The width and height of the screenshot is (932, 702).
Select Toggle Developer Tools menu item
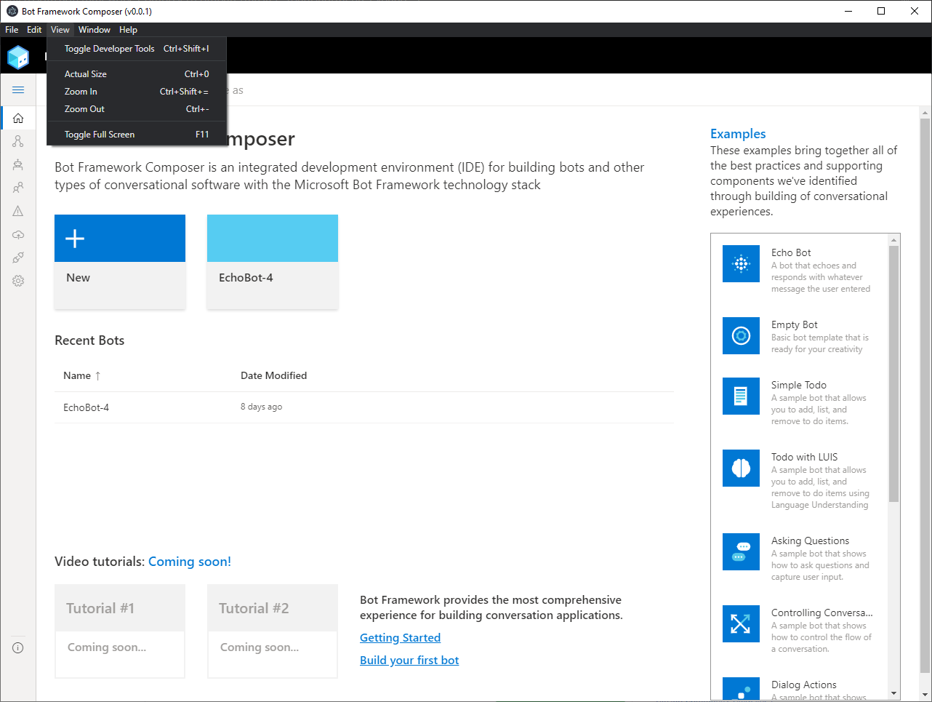pos(137,49)
